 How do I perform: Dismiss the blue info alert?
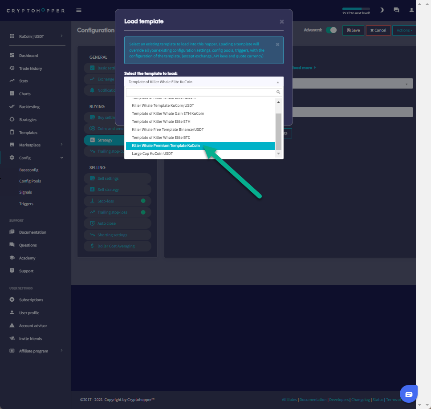tap(277, 45)
